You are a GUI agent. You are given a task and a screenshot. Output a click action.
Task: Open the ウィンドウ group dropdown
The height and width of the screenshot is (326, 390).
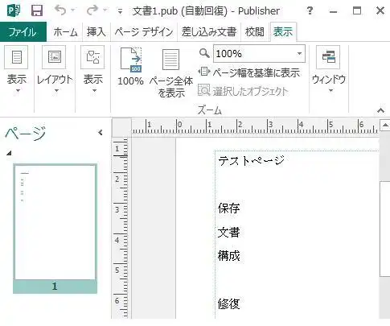tap(329, 70)
